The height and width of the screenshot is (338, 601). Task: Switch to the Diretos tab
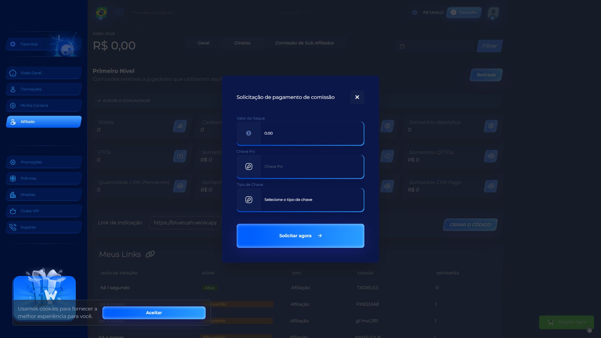tap(242, 43)
